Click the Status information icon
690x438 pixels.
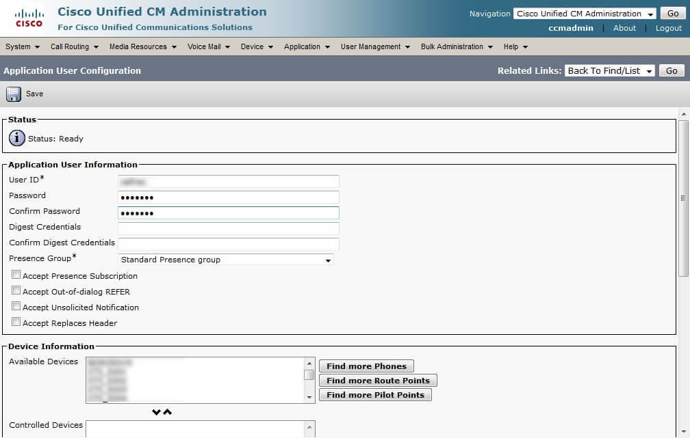tap(16, 138)
